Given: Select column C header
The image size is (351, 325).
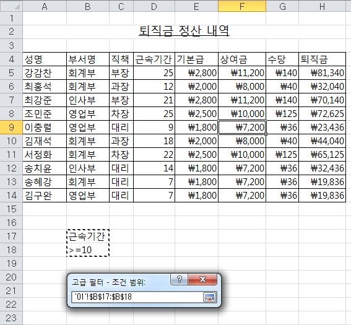Looking at the screenshot, I should point(121,6).
